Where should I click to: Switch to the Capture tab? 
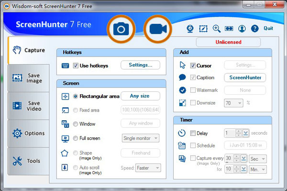click(x=29, y=50)
